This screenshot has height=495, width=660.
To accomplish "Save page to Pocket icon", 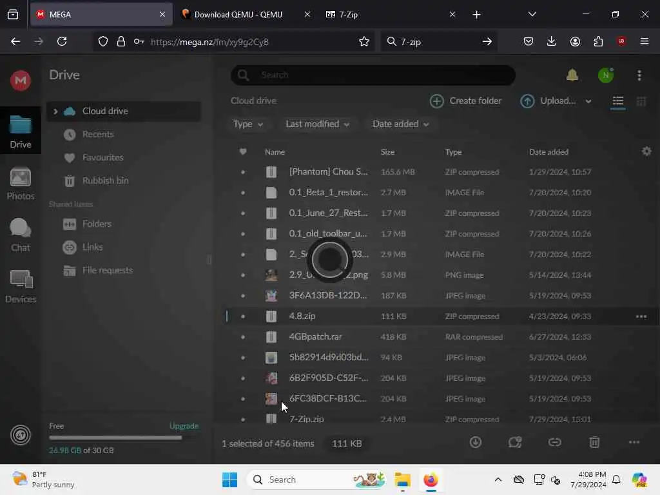I will pyautogui.click(x=529, y=41).
